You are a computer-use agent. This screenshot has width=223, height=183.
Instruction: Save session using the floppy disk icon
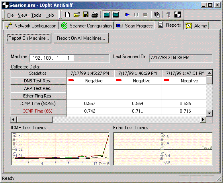tap(86, 15)
